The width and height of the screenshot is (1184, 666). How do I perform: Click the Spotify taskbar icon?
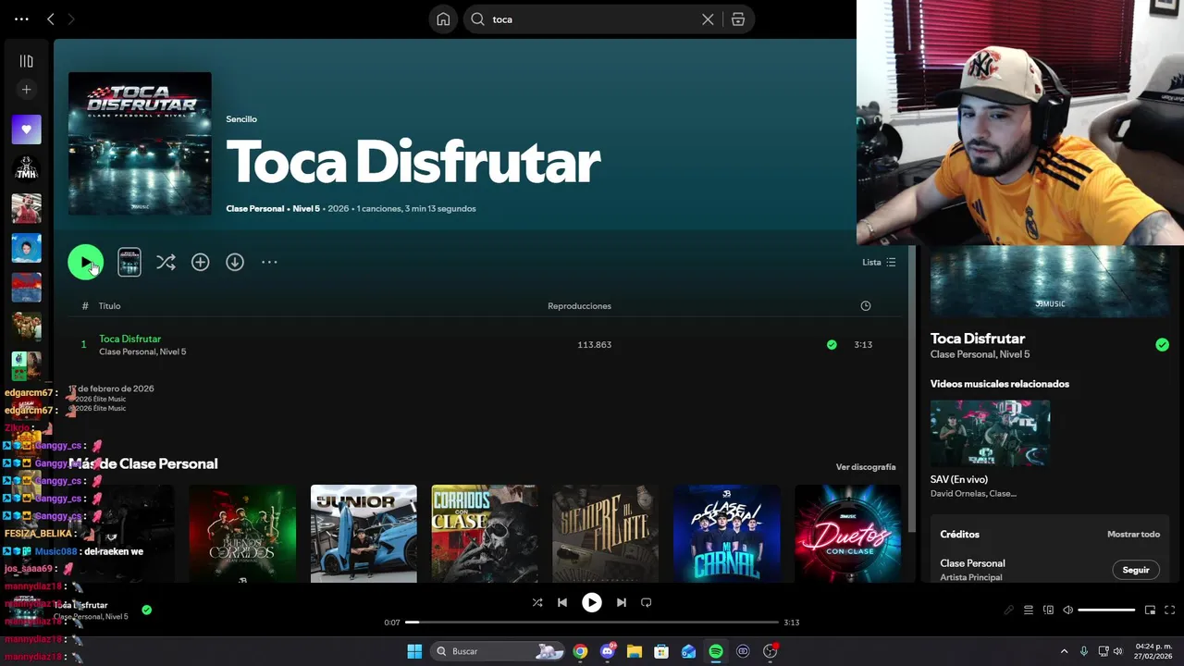point(716,651)
